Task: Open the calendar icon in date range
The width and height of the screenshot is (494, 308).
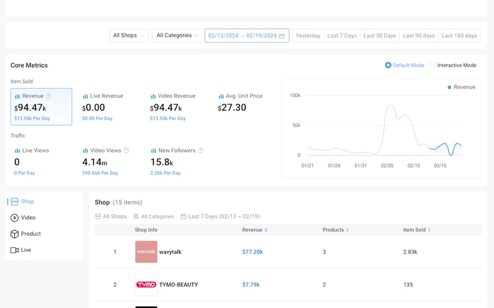Action: coord(282,36)
